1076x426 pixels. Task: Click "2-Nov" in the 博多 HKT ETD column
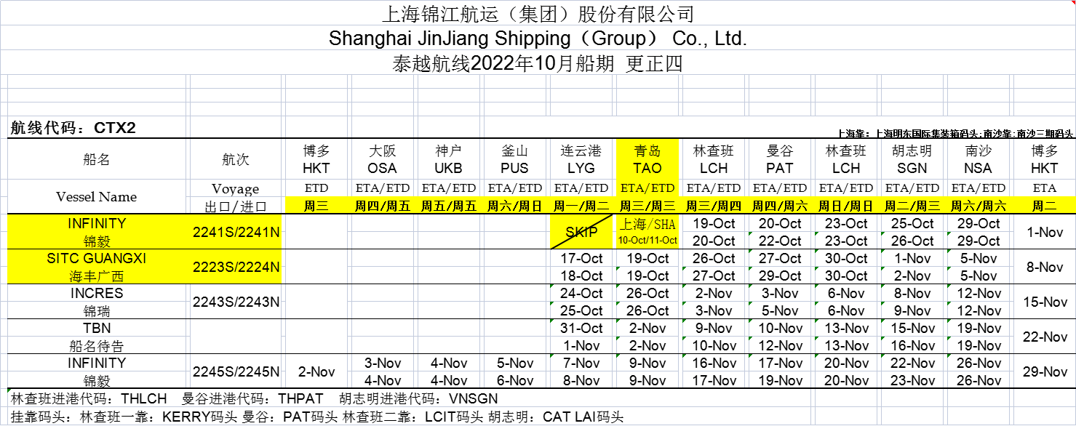(316, 371)
